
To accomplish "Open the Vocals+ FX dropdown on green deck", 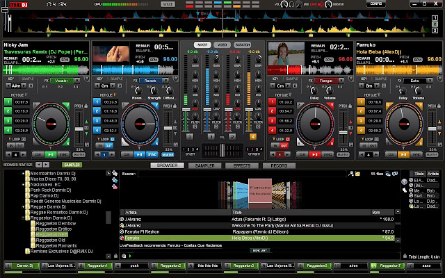I will tap(77, 81).
